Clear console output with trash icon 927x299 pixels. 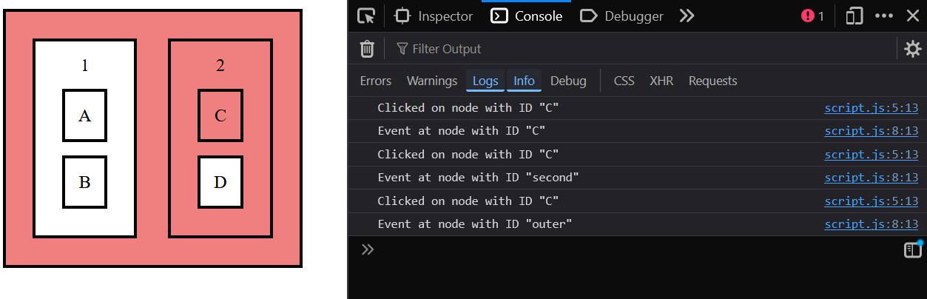(x=367, y=49)
